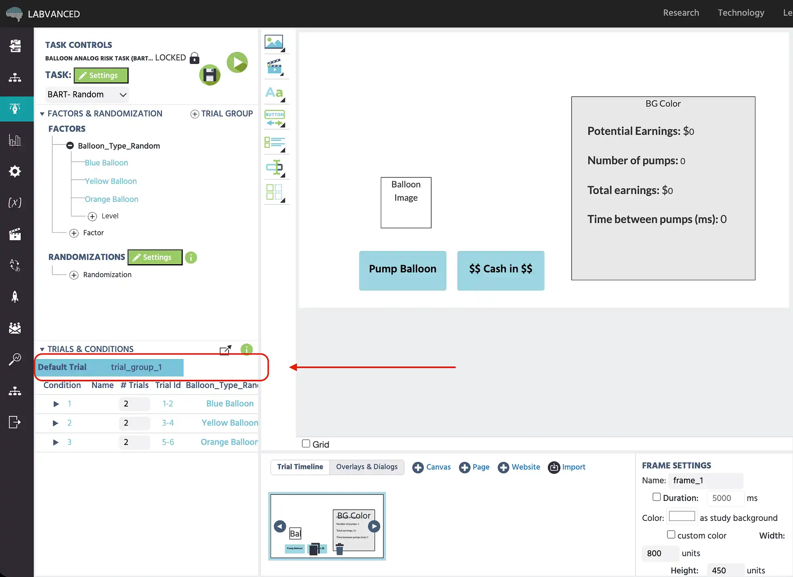Image resolution: width=793 pixels, height=577 pixels.
Task: Insert a text element with the Aa icon
Action: tap(275, 93)
